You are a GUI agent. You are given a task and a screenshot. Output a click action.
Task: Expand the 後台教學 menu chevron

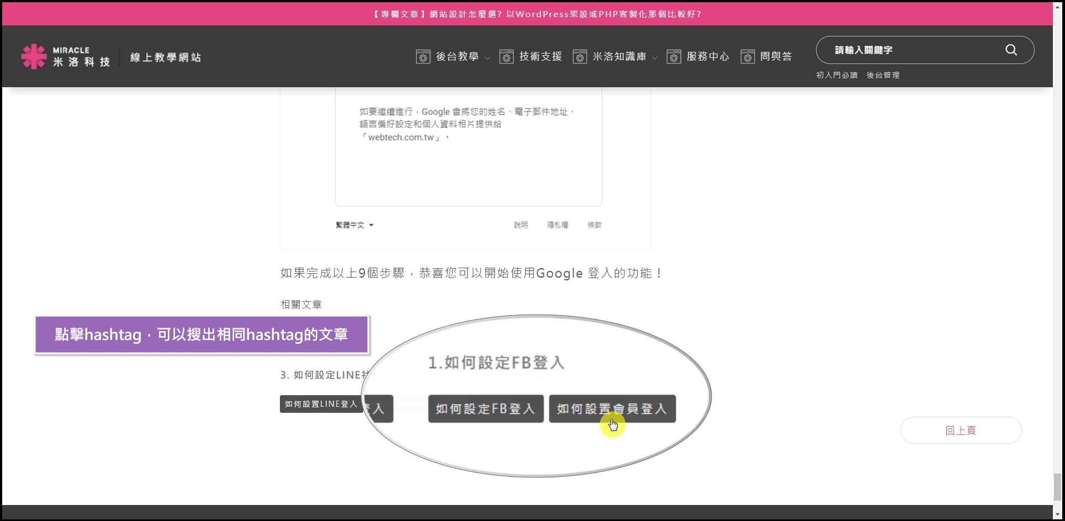pyautogui.click(x=488, y=58)
